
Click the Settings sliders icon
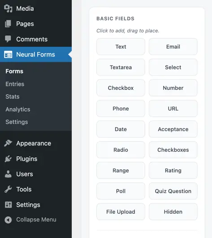pyautogui.click(x=8, y=205)
